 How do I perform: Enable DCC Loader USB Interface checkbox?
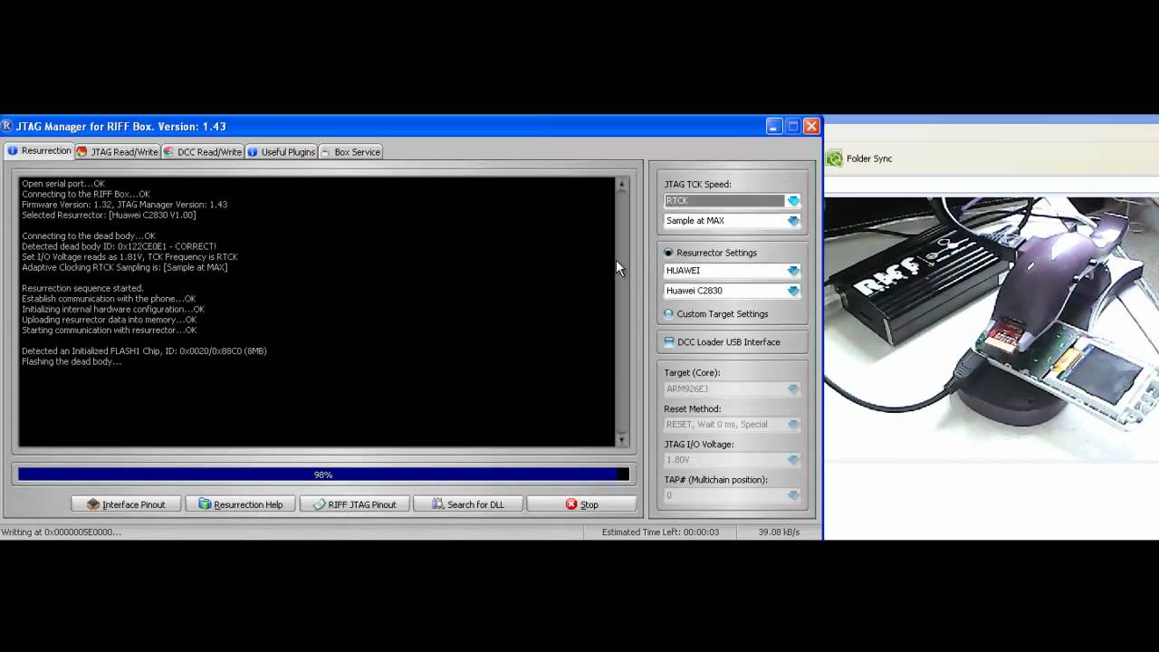coord(669,342)
